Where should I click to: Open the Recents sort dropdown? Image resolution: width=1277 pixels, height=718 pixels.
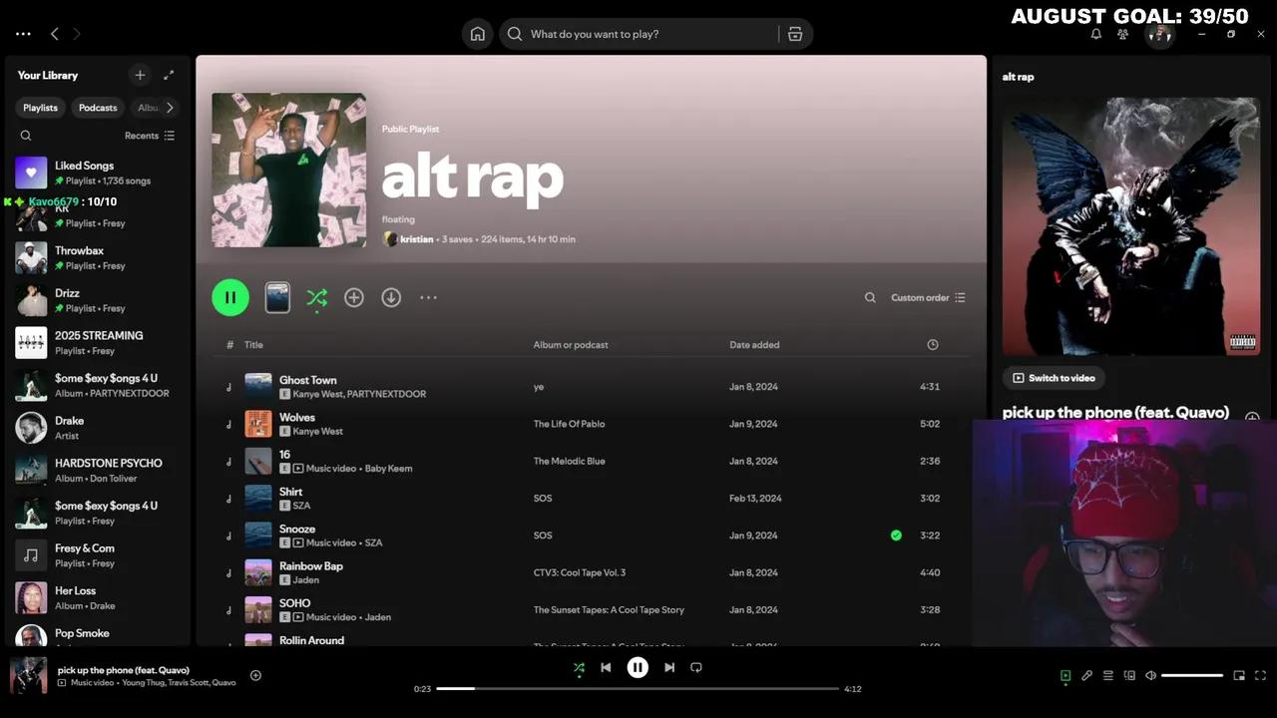pyautogui.click(x=150, y=136)
